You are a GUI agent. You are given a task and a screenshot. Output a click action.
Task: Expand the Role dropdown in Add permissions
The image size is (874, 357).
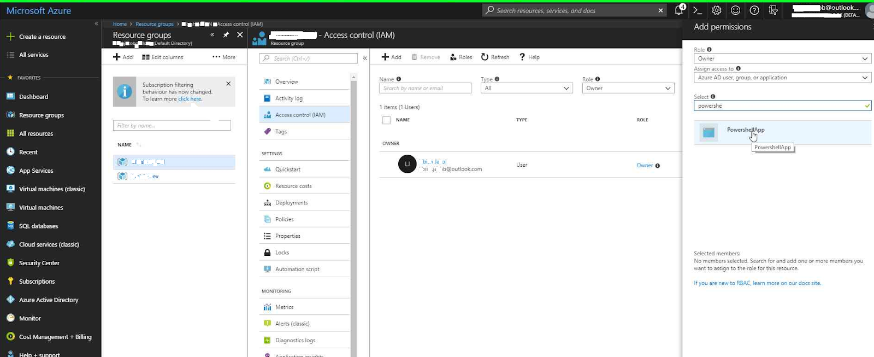[782, 58]
